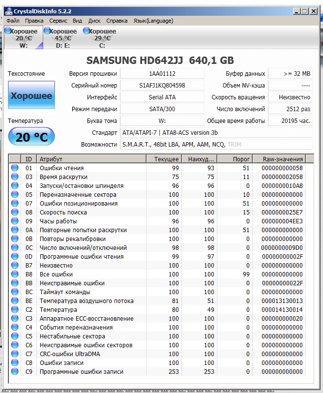This screenshot has height=393, width=323.
Task: Open the Правка menu
Action: coord(34,21)
